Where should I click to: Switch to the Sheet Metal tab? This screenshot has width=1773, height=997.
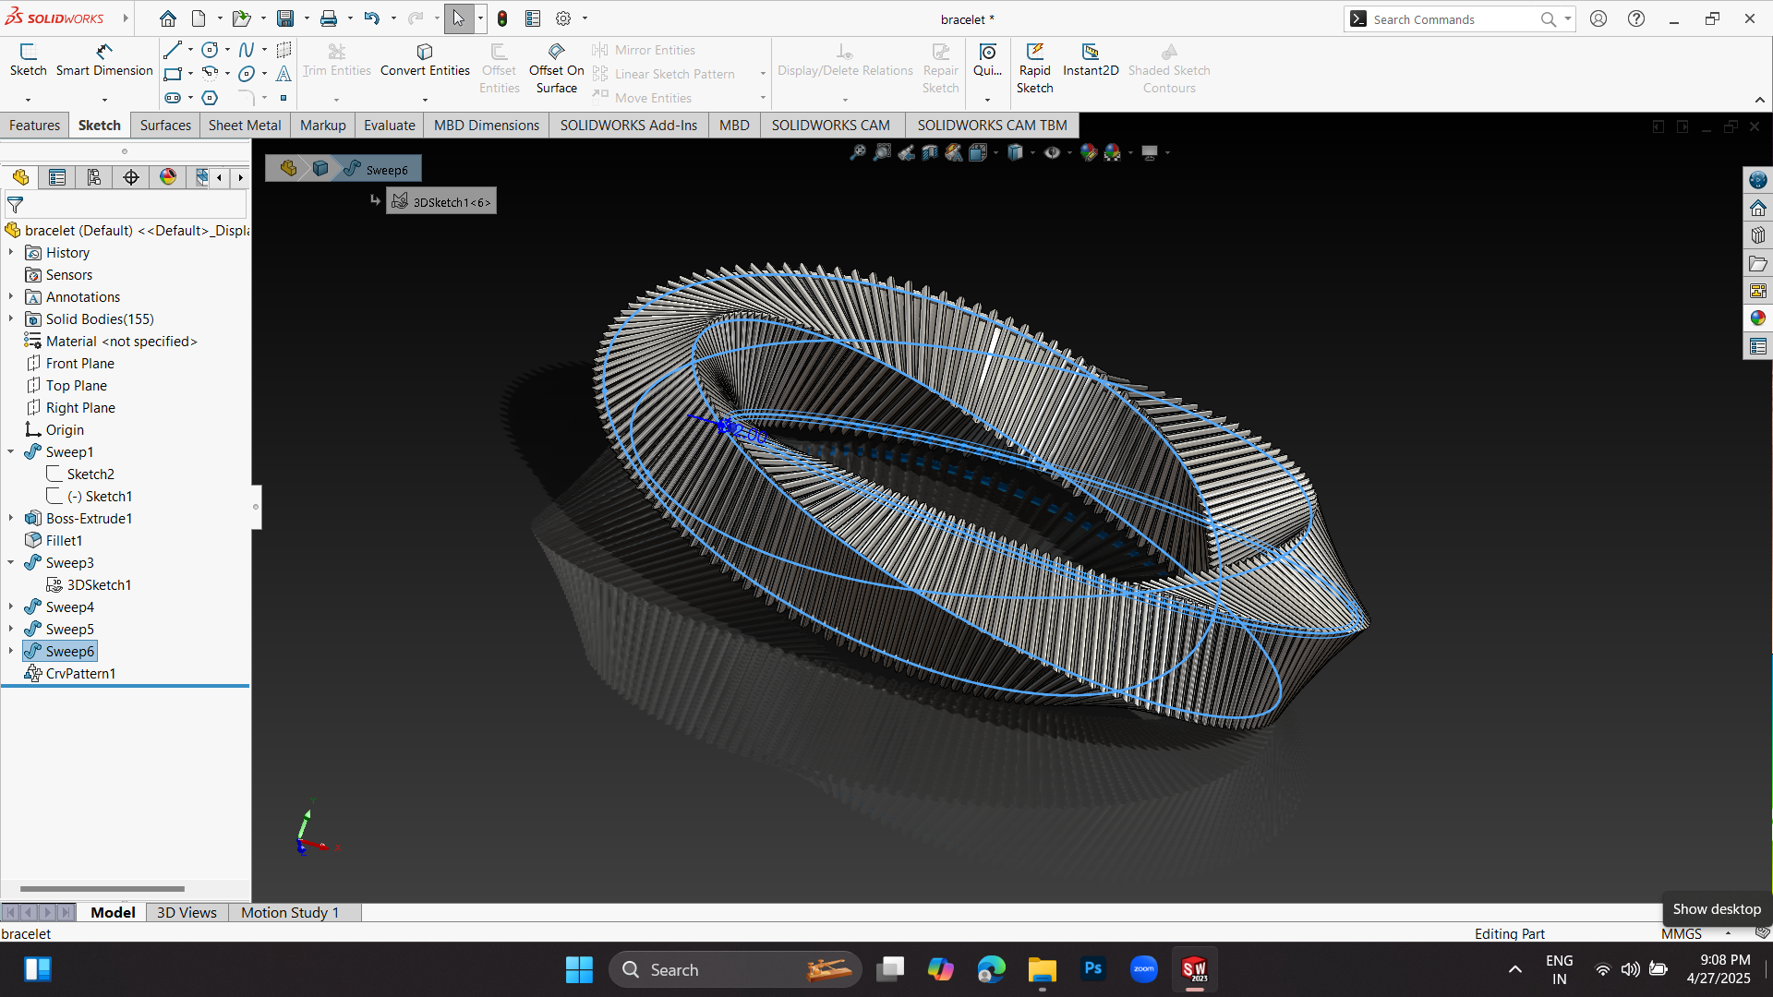245,126
